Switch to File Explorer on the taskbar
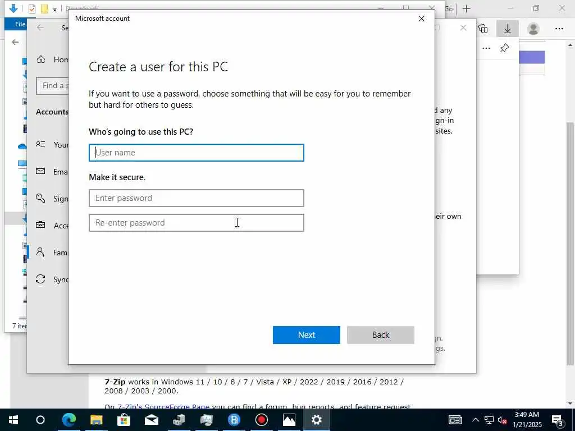 tap(96, 420)
